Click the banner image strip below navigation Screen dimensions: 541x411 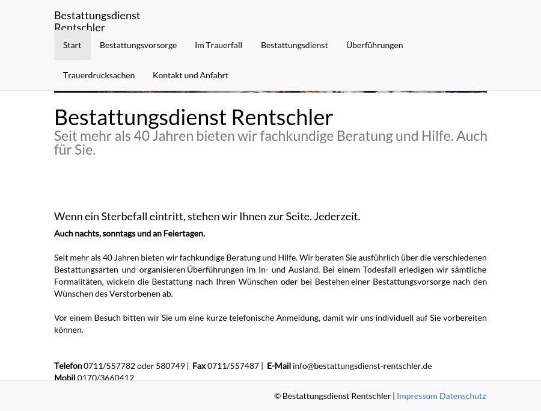click(x=270, y=91)
